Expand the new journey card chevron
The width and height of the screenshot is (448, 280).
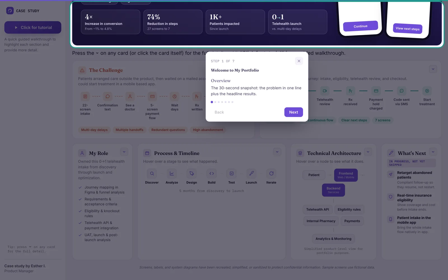(433, 69)
